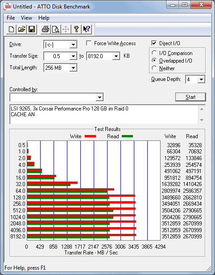Viewport: 215px width, 275px height.
Task: Click the ATTO application icon in title bar
Action: [x=8, y=7]
